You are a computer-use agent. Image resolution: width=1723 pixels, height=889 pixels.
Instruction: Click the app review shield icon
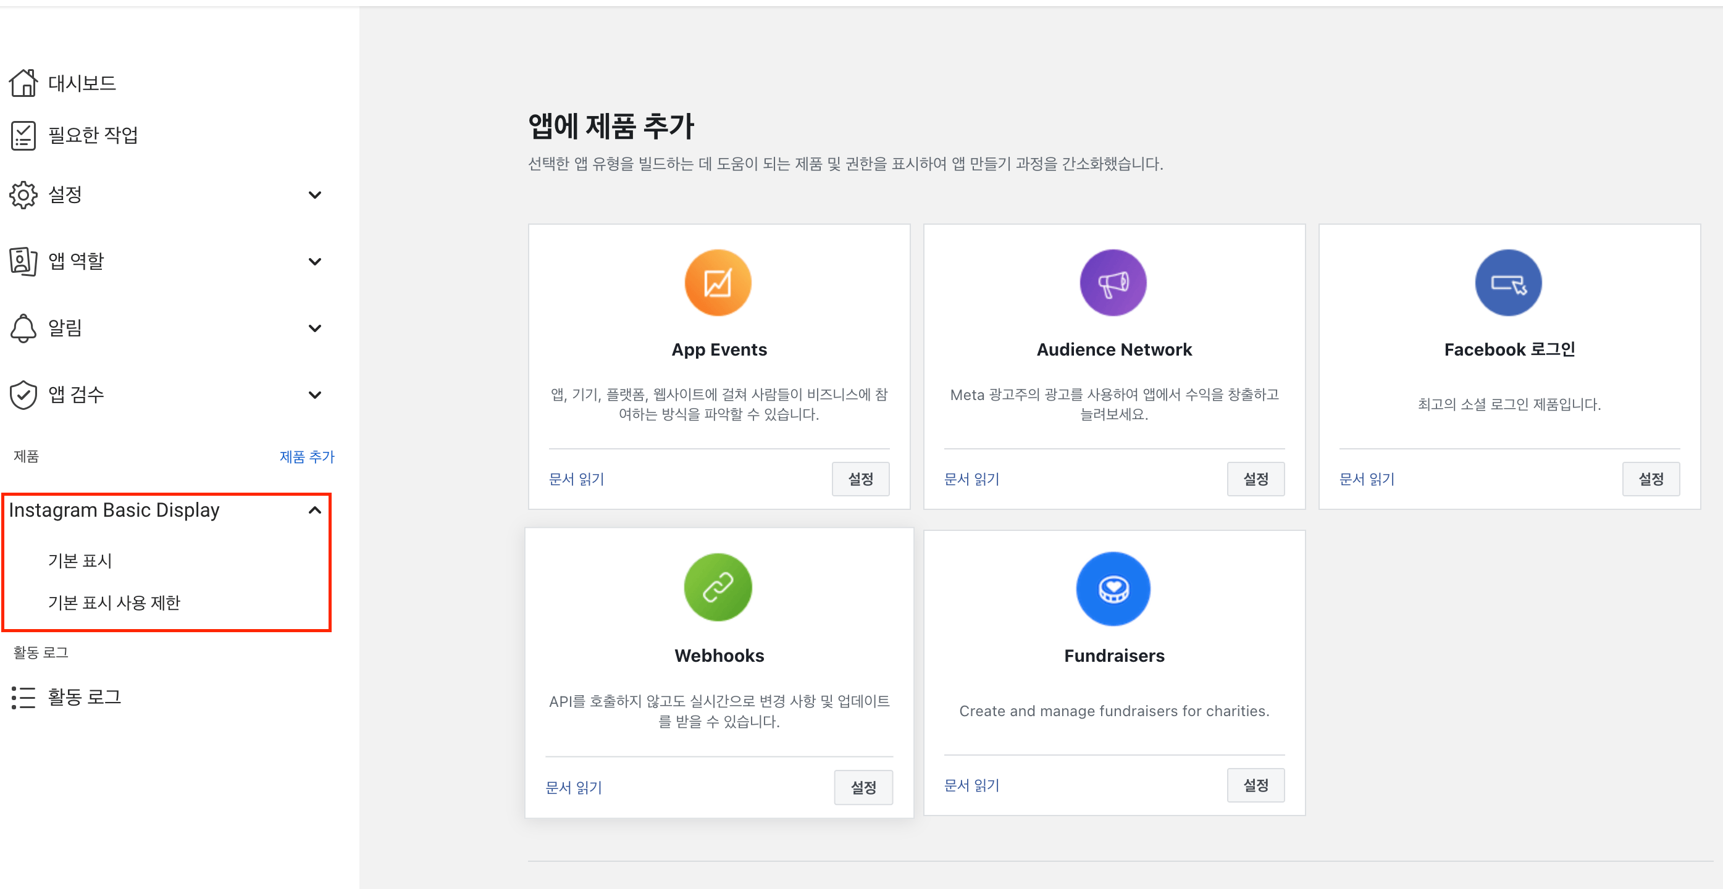(23, 394)
